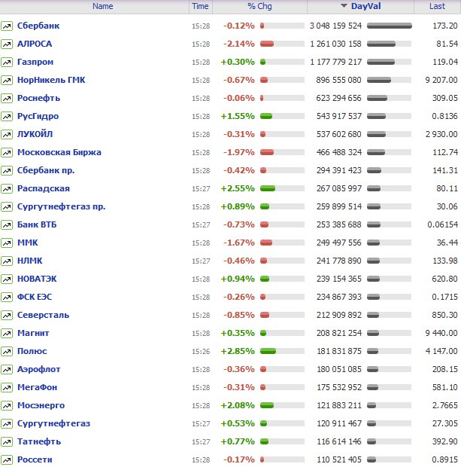
Task: Sort by the Last column header
Action: 437,6
